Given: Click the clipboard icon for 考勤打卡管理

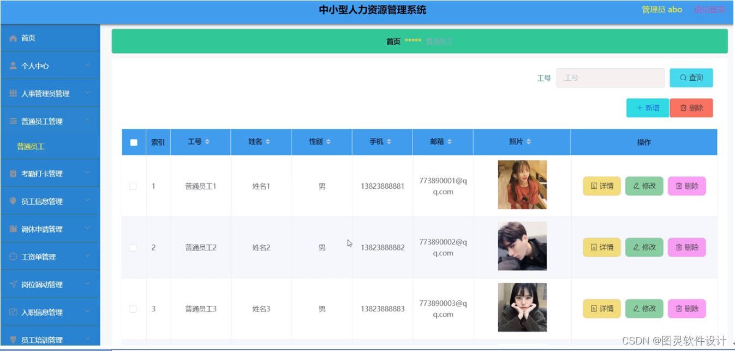Looking at the screenshot, I should pos(14,174).
